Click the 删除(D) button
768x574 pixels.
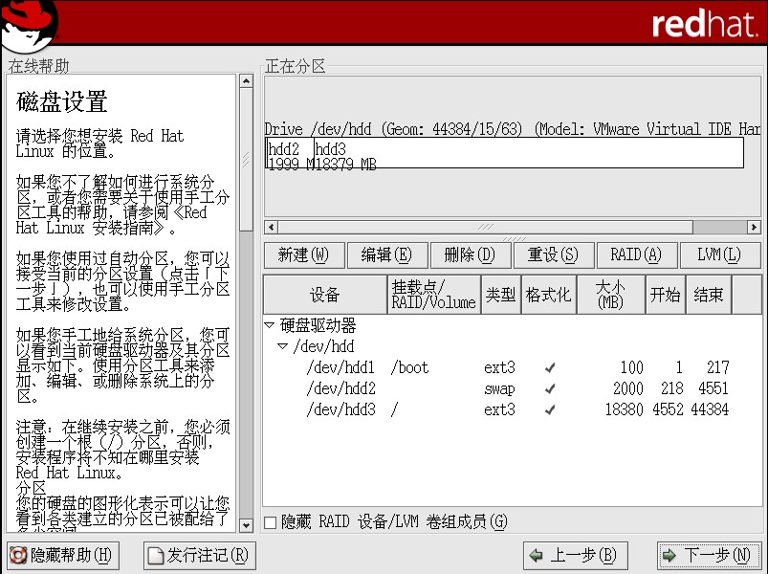(471, 255)
